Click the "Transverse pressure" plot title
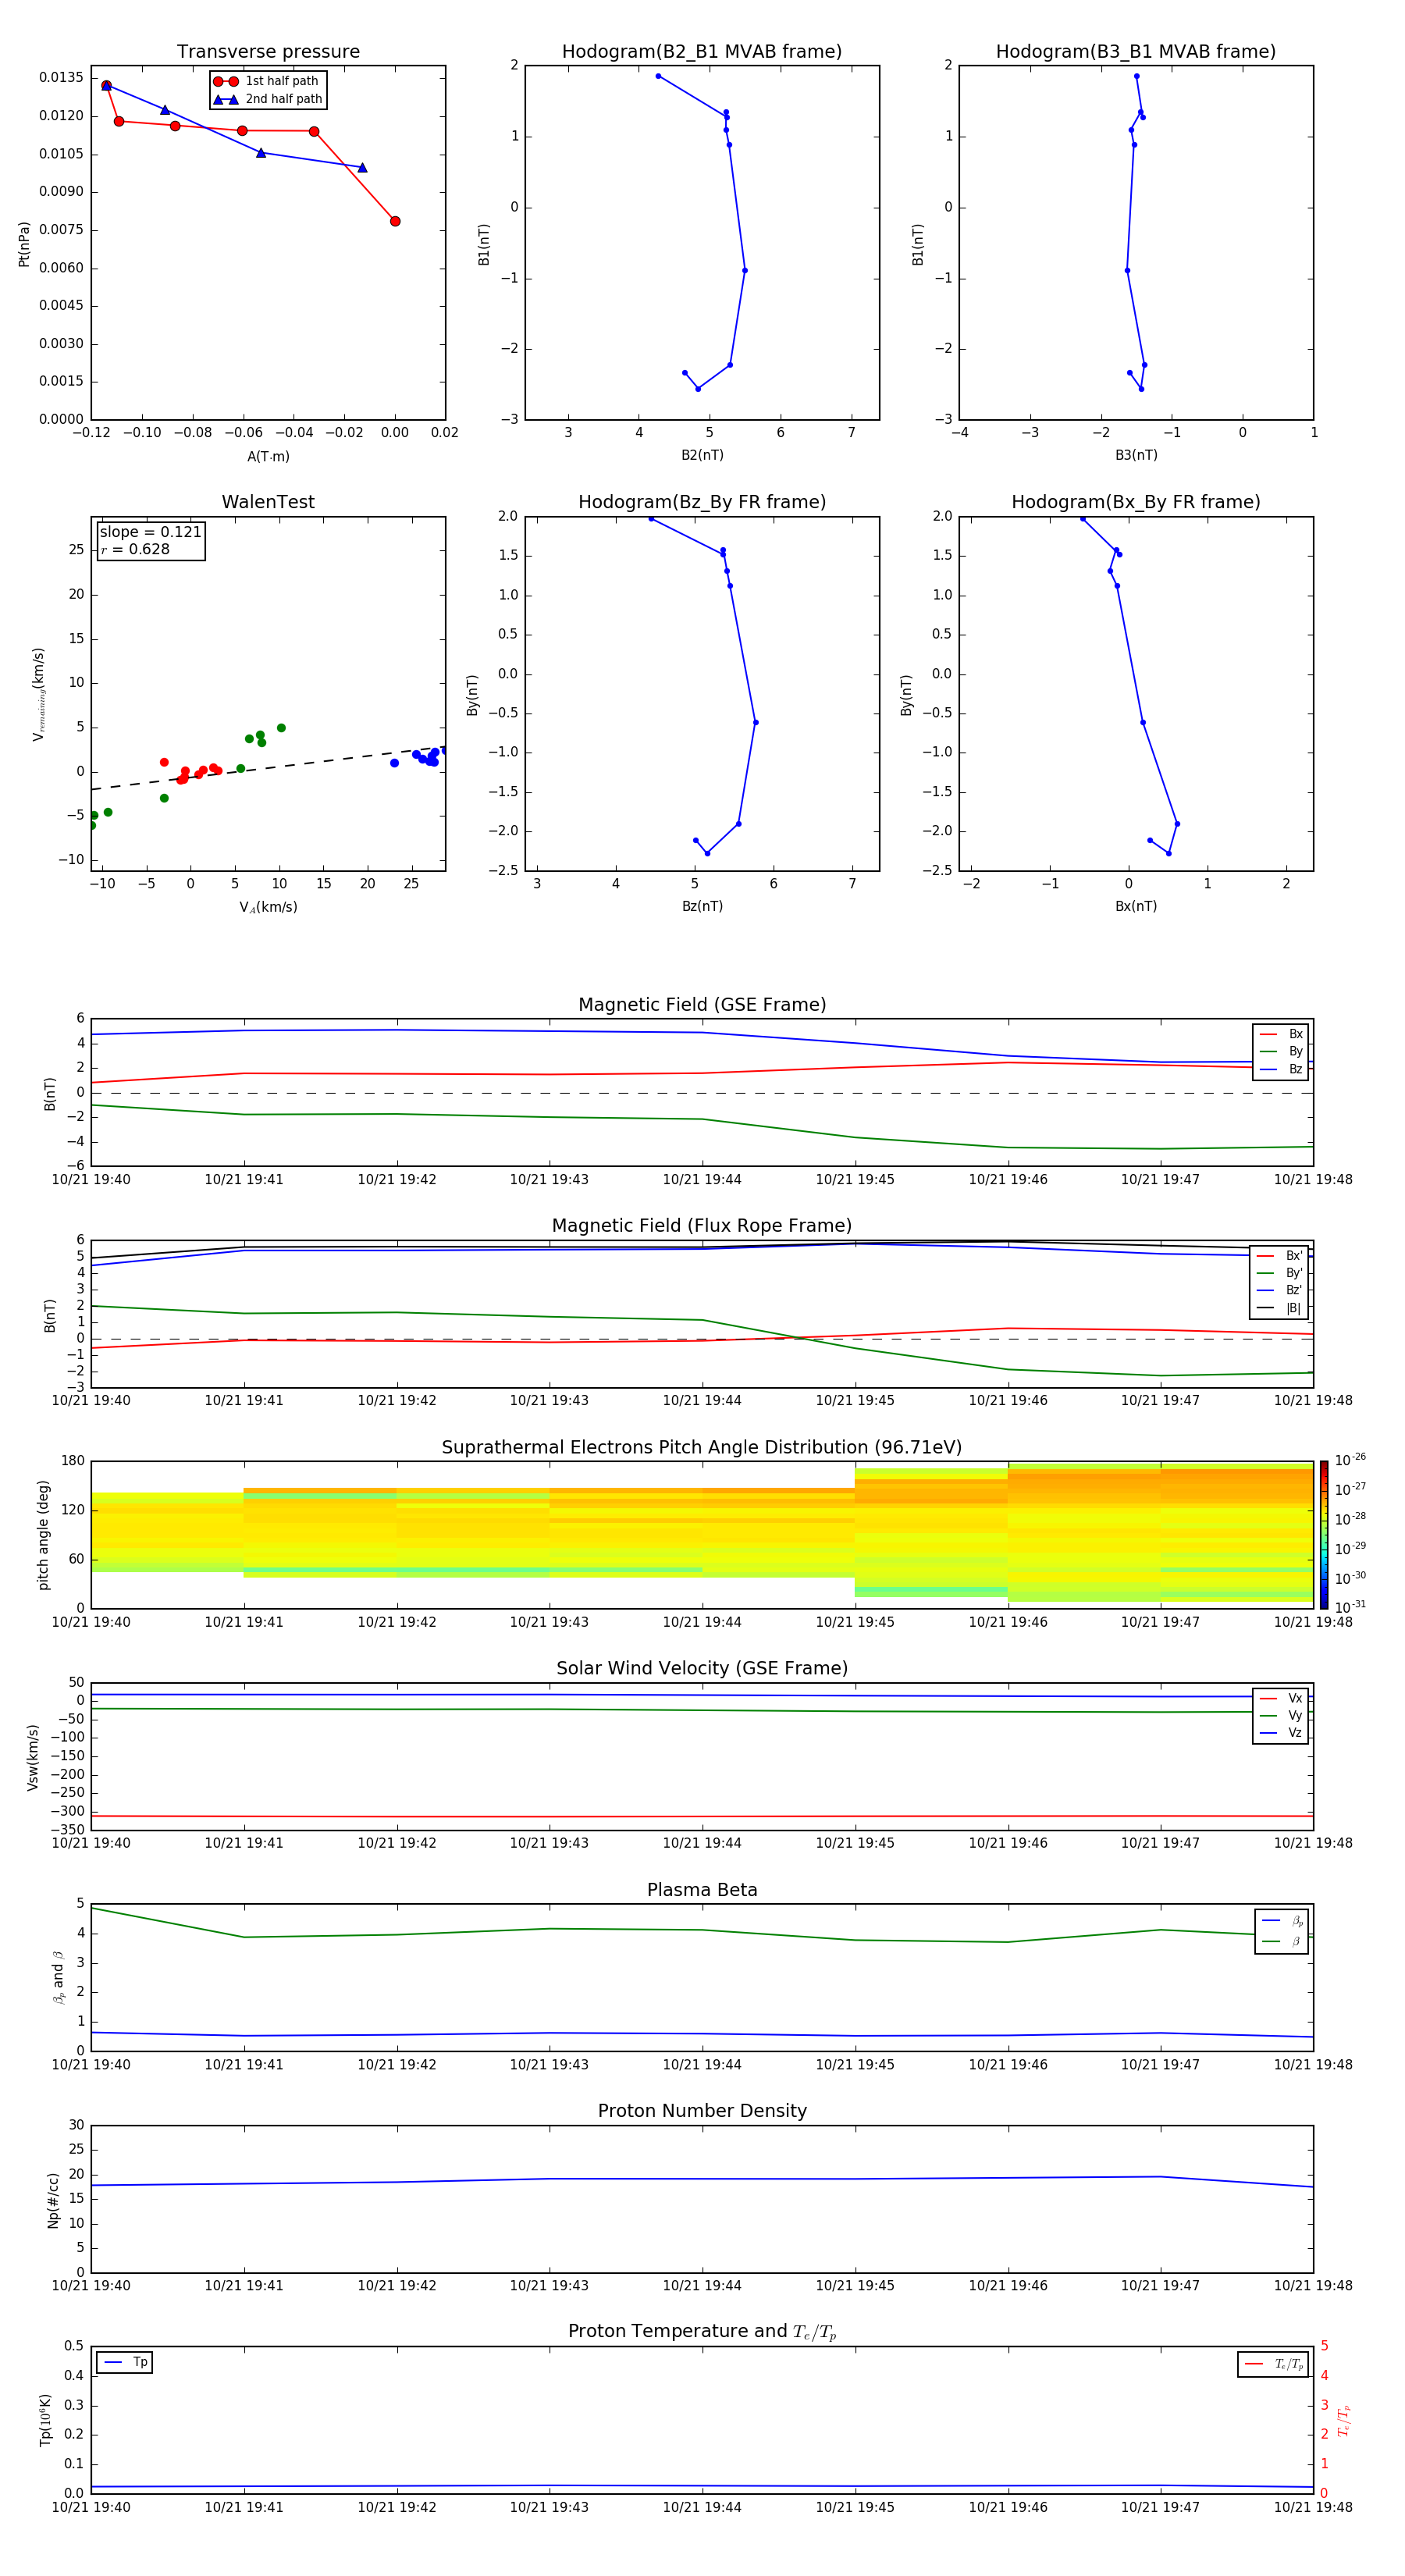 [268, 52]
